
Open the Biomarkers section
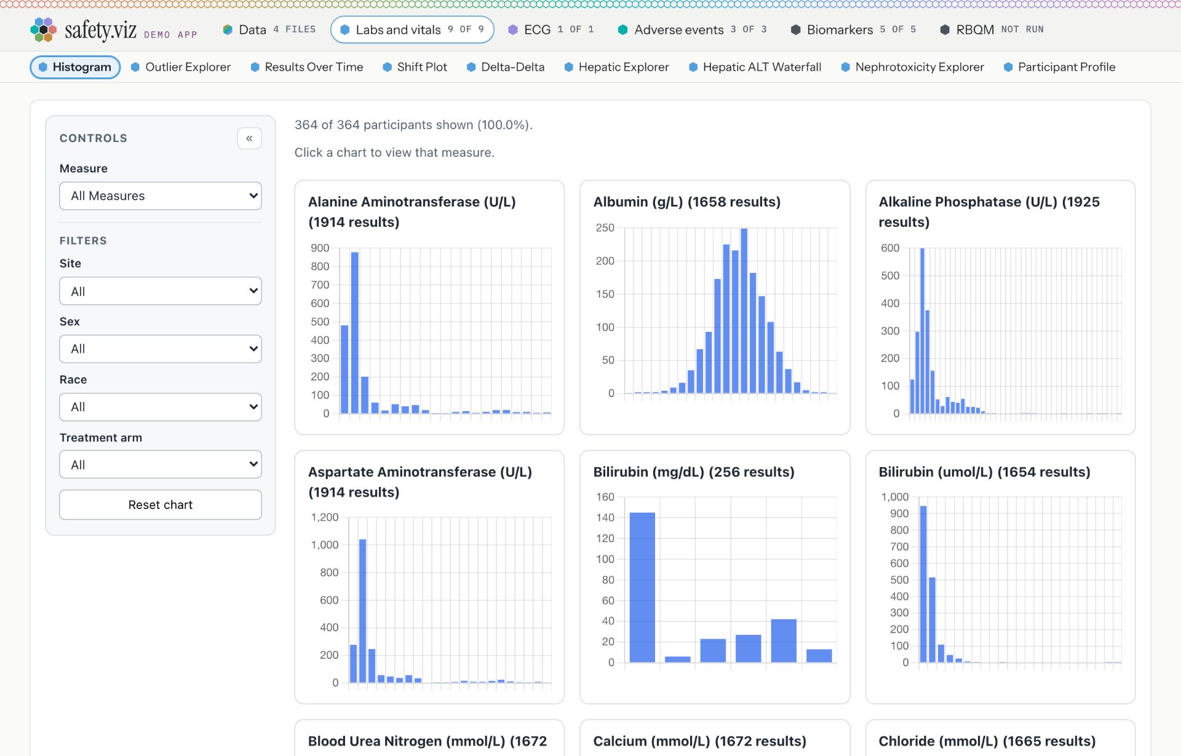[x=853, y=30]
